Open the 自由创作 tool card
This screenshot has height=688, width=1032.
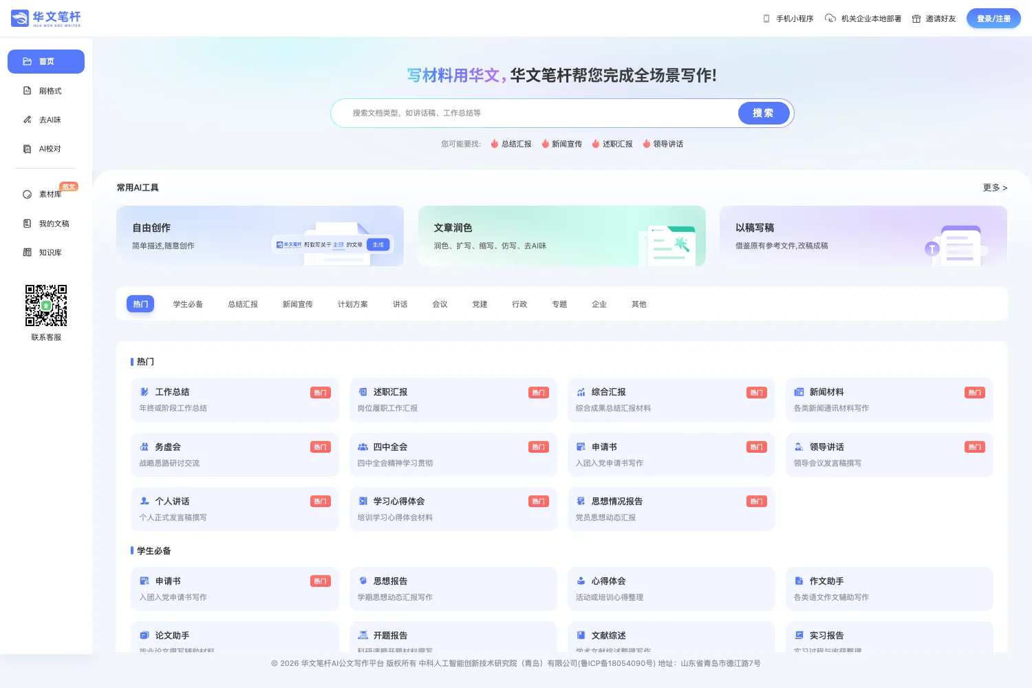coord(260,236)
